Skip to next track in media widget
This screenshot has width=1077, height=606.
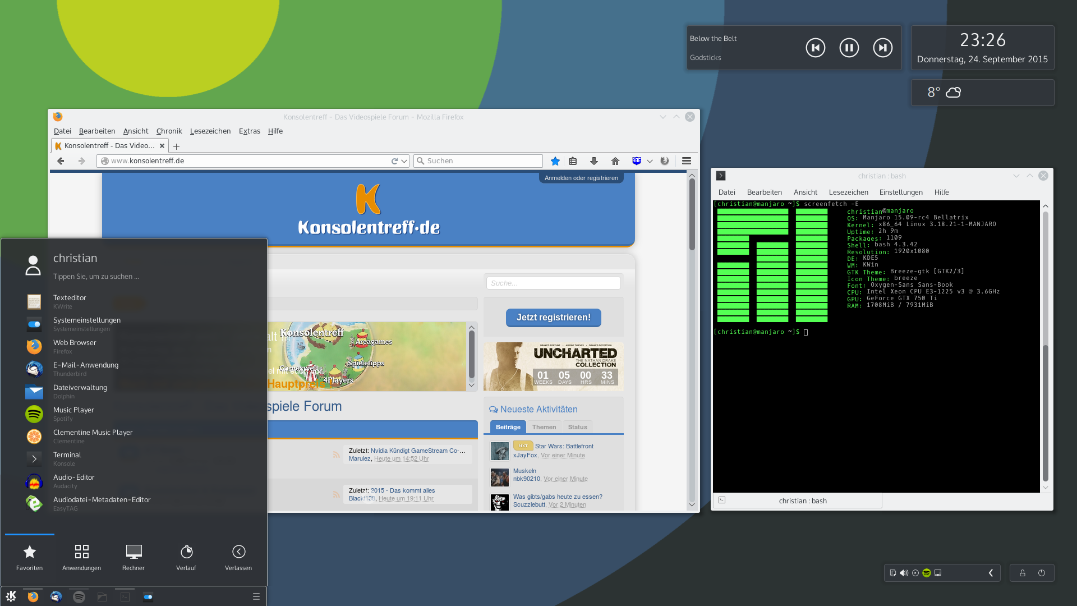tap(883, 48)
